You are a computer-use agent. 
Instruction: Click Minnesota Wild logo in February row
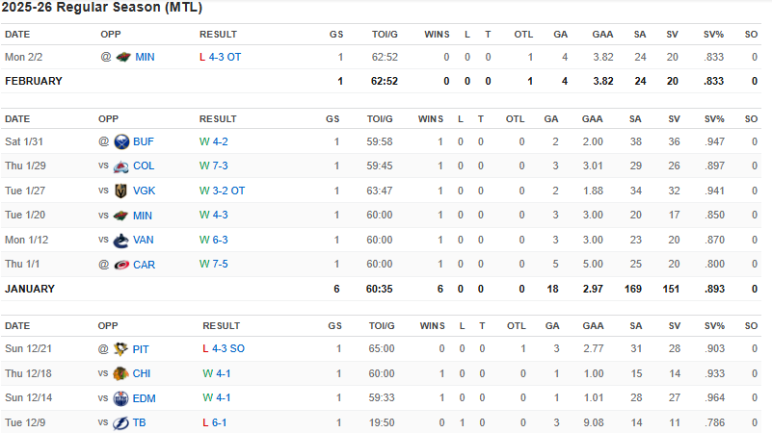tap(121, 57)
